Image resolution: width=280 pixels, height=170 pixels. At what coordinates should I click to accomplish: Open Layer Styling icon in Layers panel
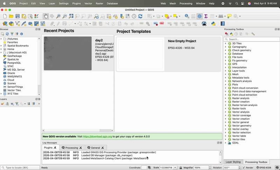tap(2, 104)
